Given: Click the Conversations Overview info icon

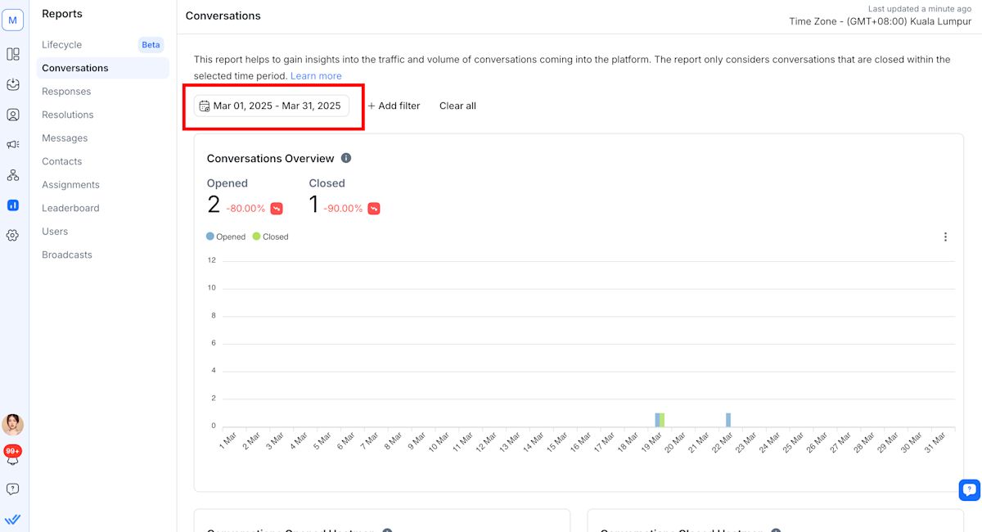Looking at the screenshot, I should tap(346, 158).
